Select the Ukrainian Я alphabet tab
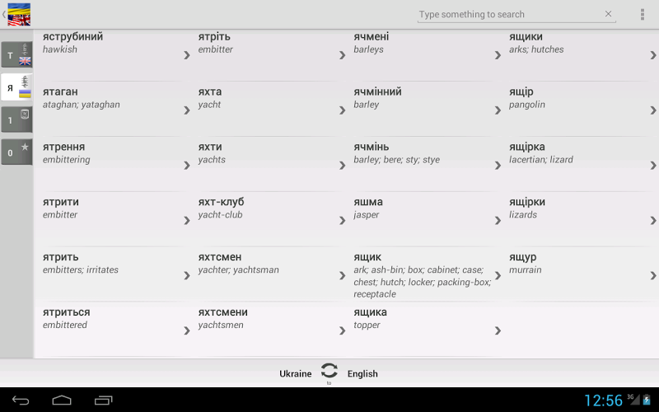Viewport: 659px width, 412px height. pos(16,87)
